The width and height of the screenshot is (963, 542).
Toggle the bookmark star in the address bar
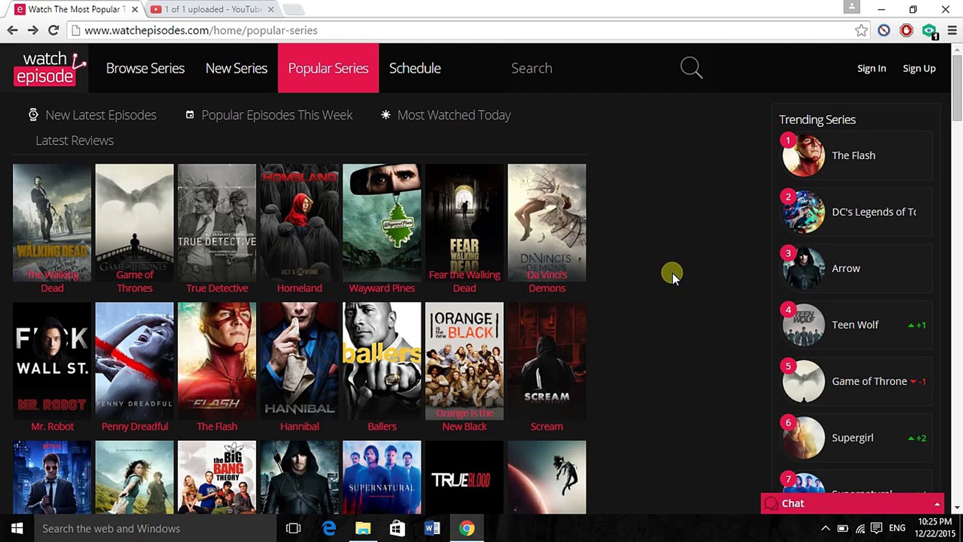coord(862,30)
